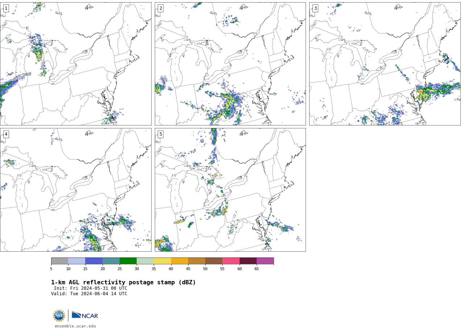This screenshot has width=464, height=330.
Task: Click the NSF logo icon
Action: 59,315
